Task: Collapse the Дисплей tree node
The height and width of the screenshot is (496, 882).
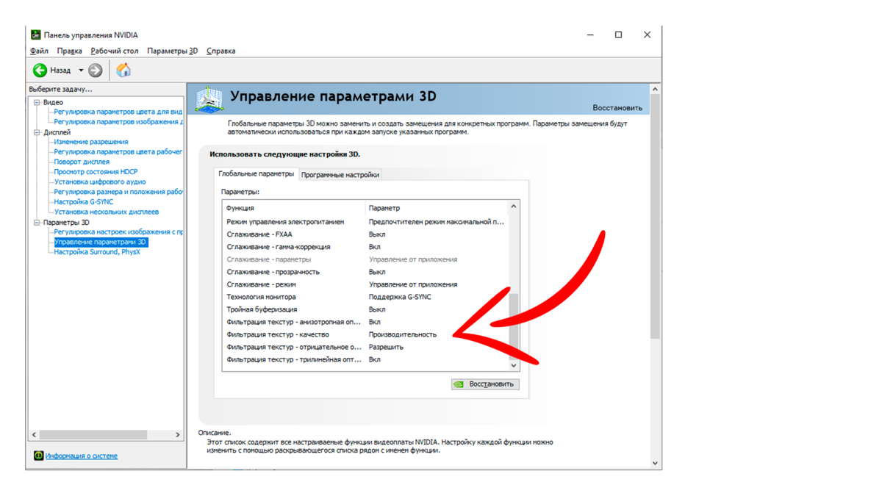Action: click(x=37, y=132)
